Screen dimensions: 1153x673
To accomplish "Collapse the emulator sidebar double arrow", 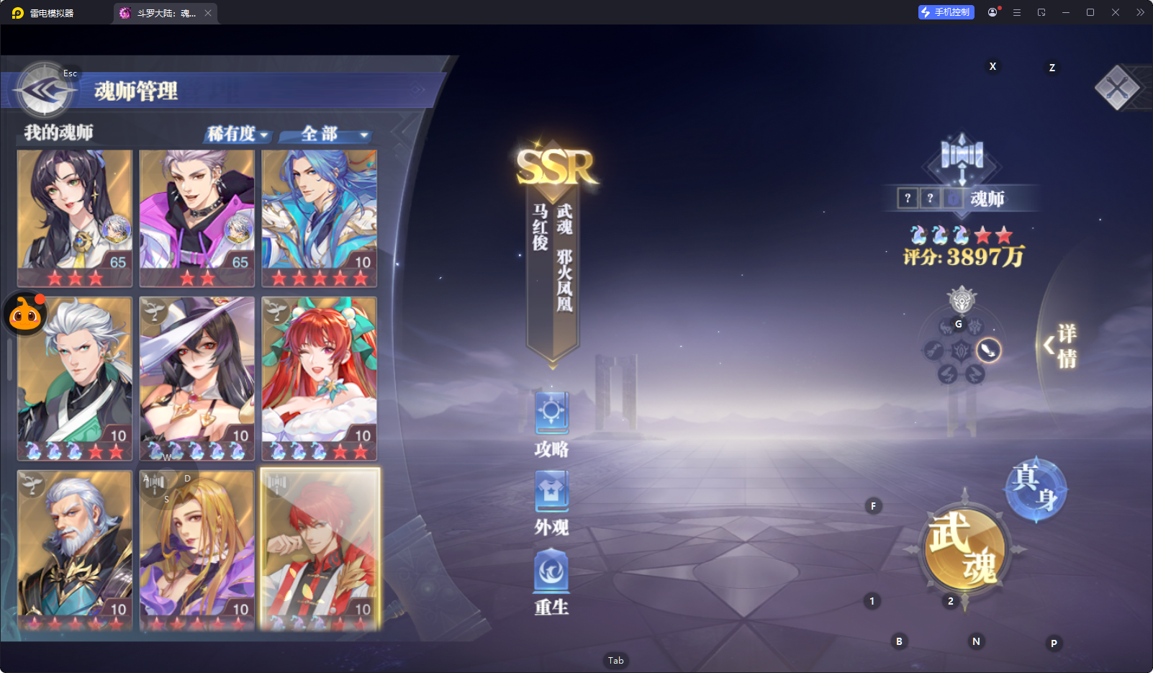I will pos(1140,12).
